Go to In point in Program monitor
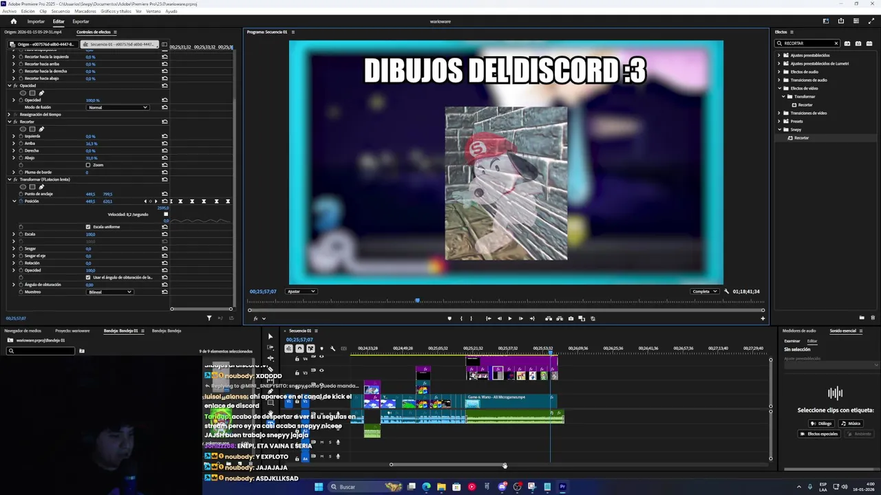 click(x=488, y=318)
